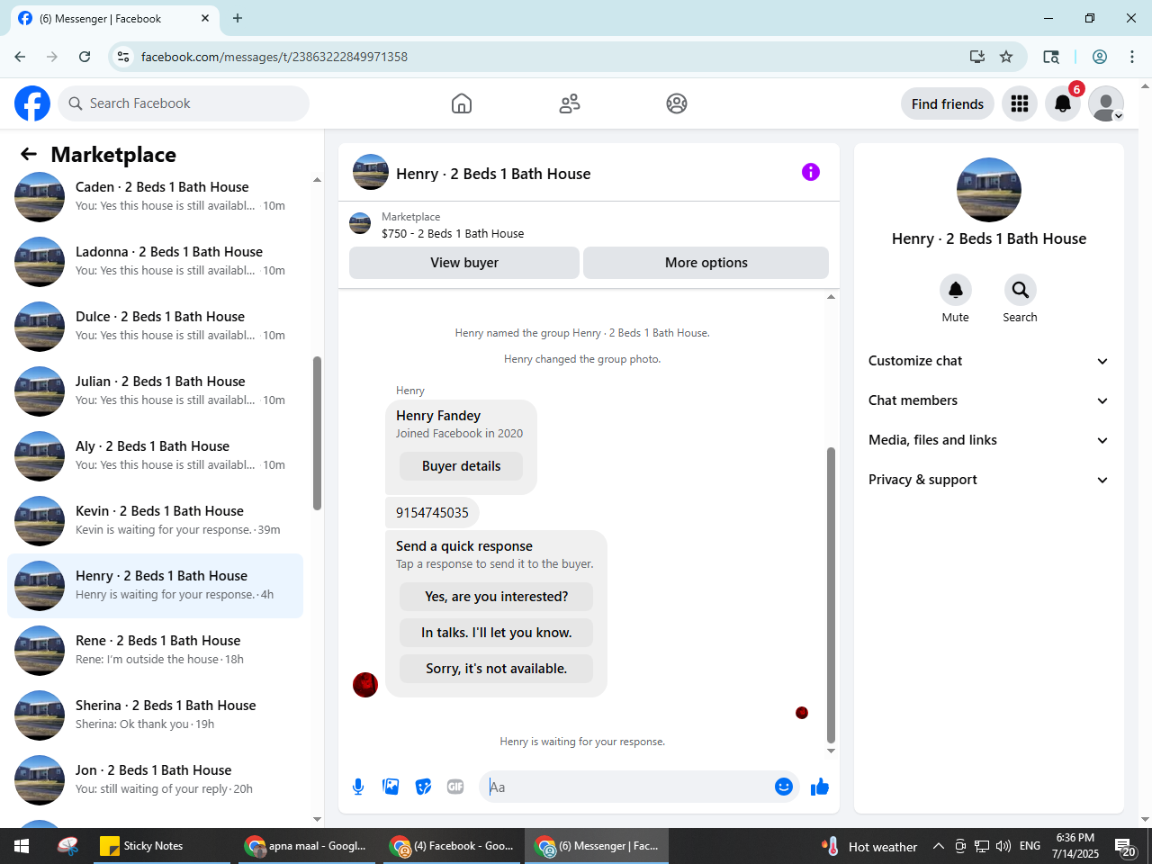This screenshot has height=864, width=1152.
Task: View site information icon in address bar
Action: pos(123,57)
